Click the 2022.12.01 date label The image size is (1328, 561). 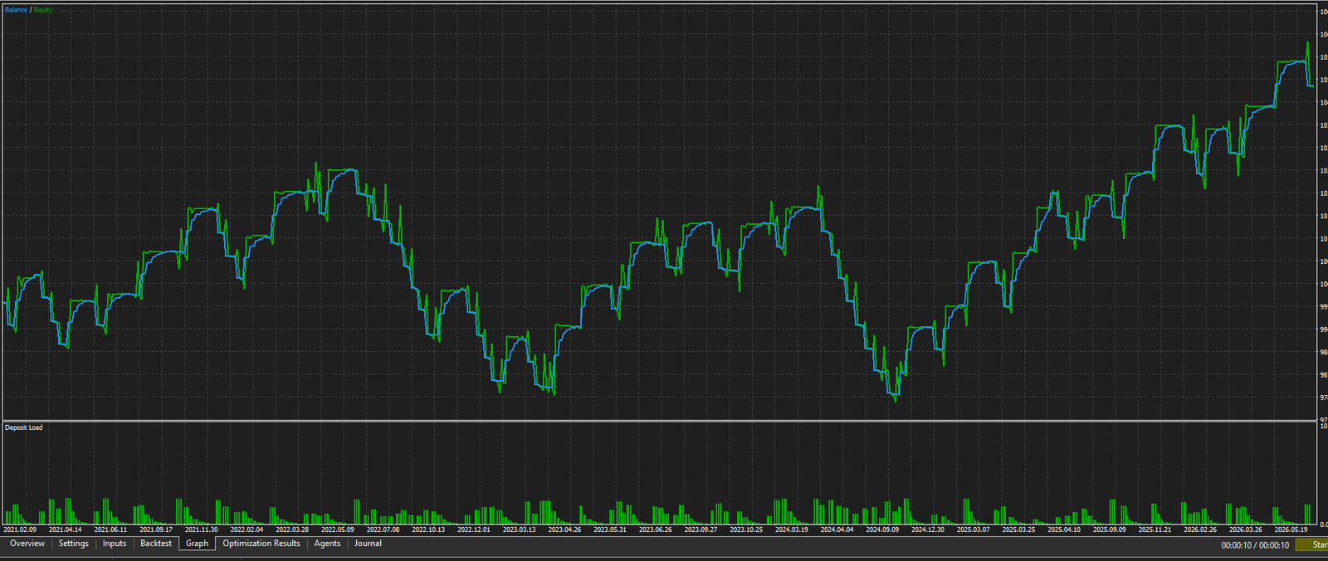coord(474,529)
